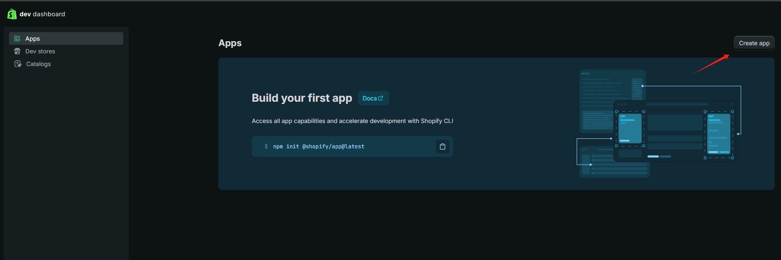The image size is (781, 260).
Task: Click the npm init @shopify/app@latest command text
Action: pos(318,147)
